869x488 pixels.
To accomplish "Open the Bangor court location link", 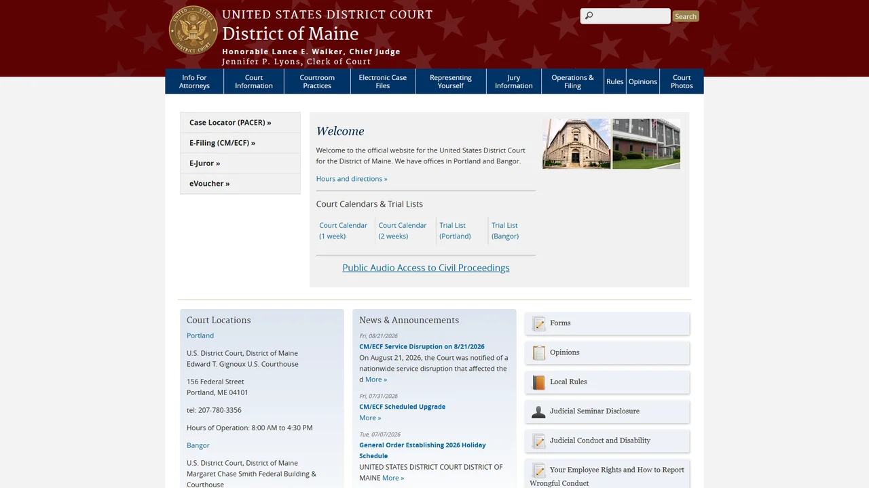I will pos(198,445).
